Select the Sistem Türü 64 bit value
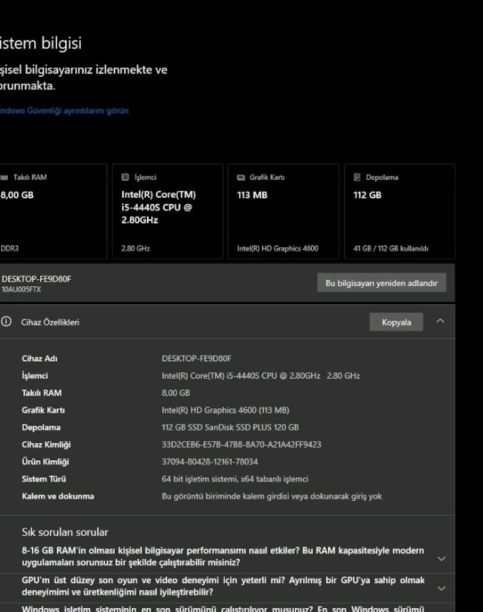This screenshot has width=483, height=612. pyautogui.click(x=235, y=479)
